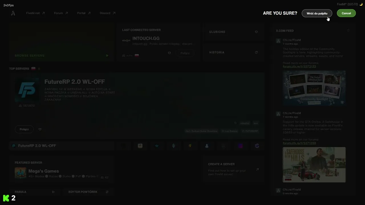Screen dimensions: 365x205
Task: Collapse the Top Servers chevron
Action: [39, 69]
